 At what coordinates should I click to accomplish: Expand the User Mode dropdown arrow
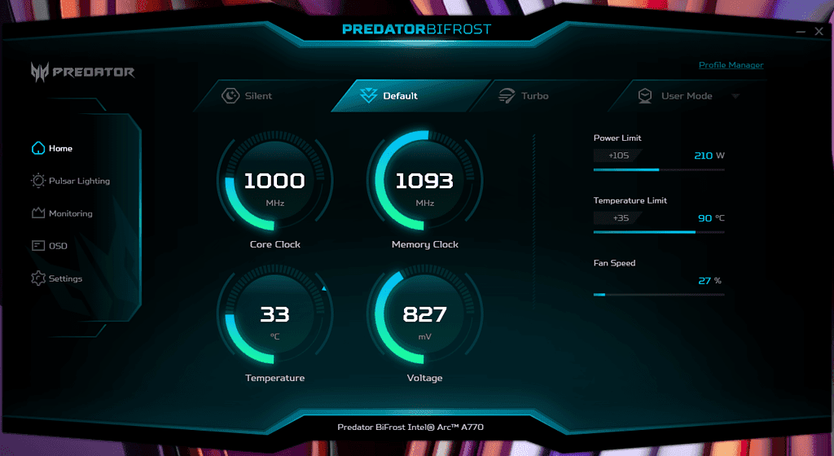point(735,96)
